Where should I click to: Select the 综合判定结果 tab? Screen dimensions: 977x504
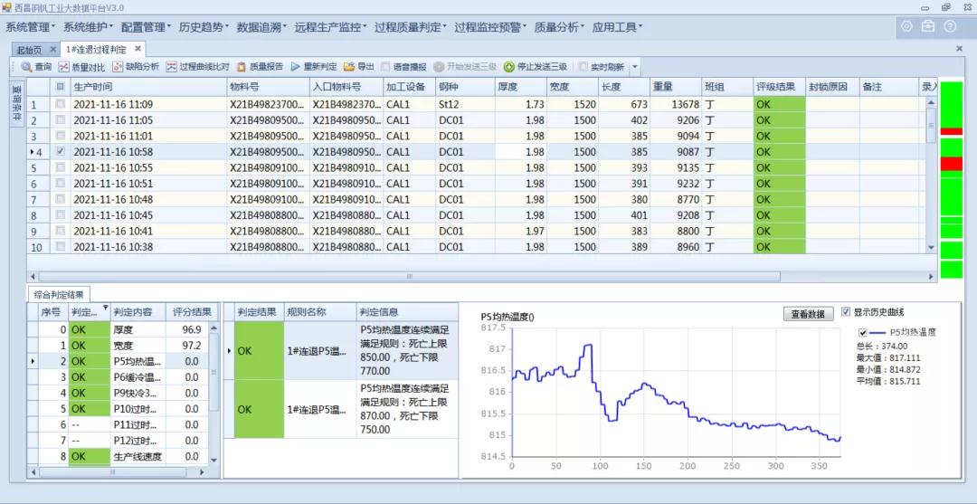[x=59, y=294]
